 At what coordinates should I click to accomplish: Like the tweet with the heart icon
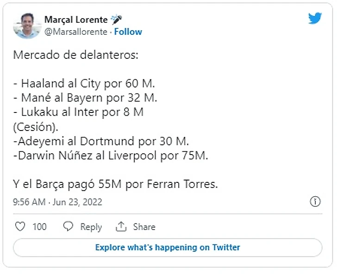pyautogui.click(x=20, y=227)
